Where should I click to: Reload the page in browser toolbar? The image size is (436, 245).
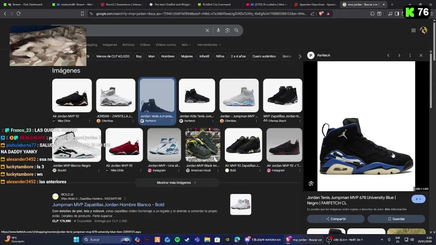pyautogui.click(x=18, y=14)
